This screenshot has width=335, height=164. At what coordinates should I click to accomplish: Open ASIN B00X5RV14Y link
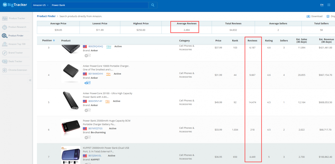click(95, 101)
